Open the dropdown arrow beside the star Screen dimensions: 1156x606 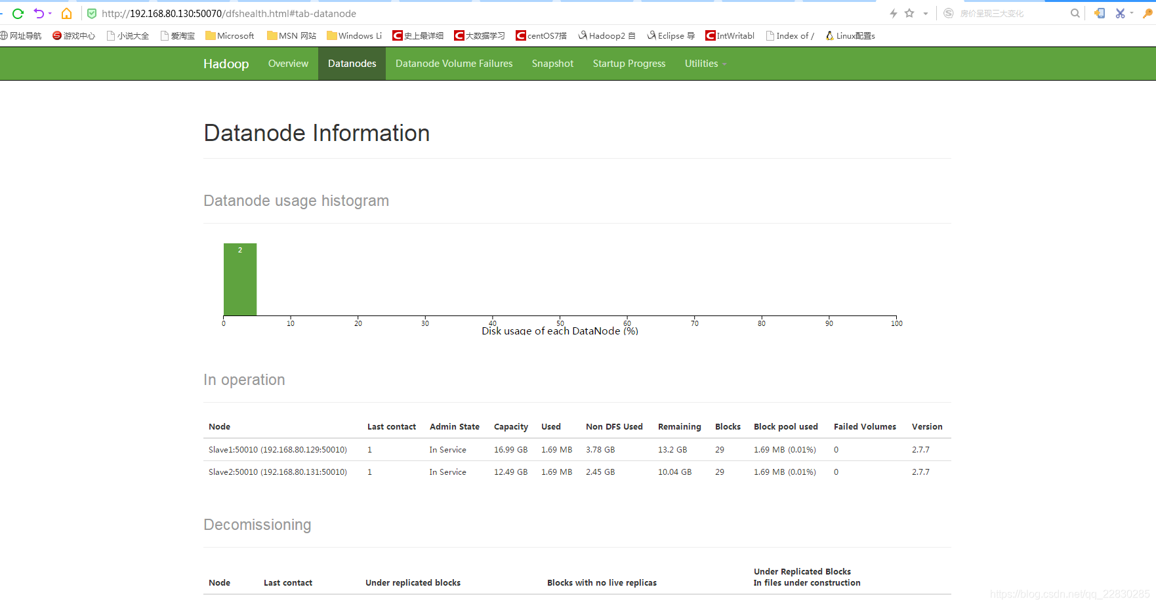tap(926, 14)
